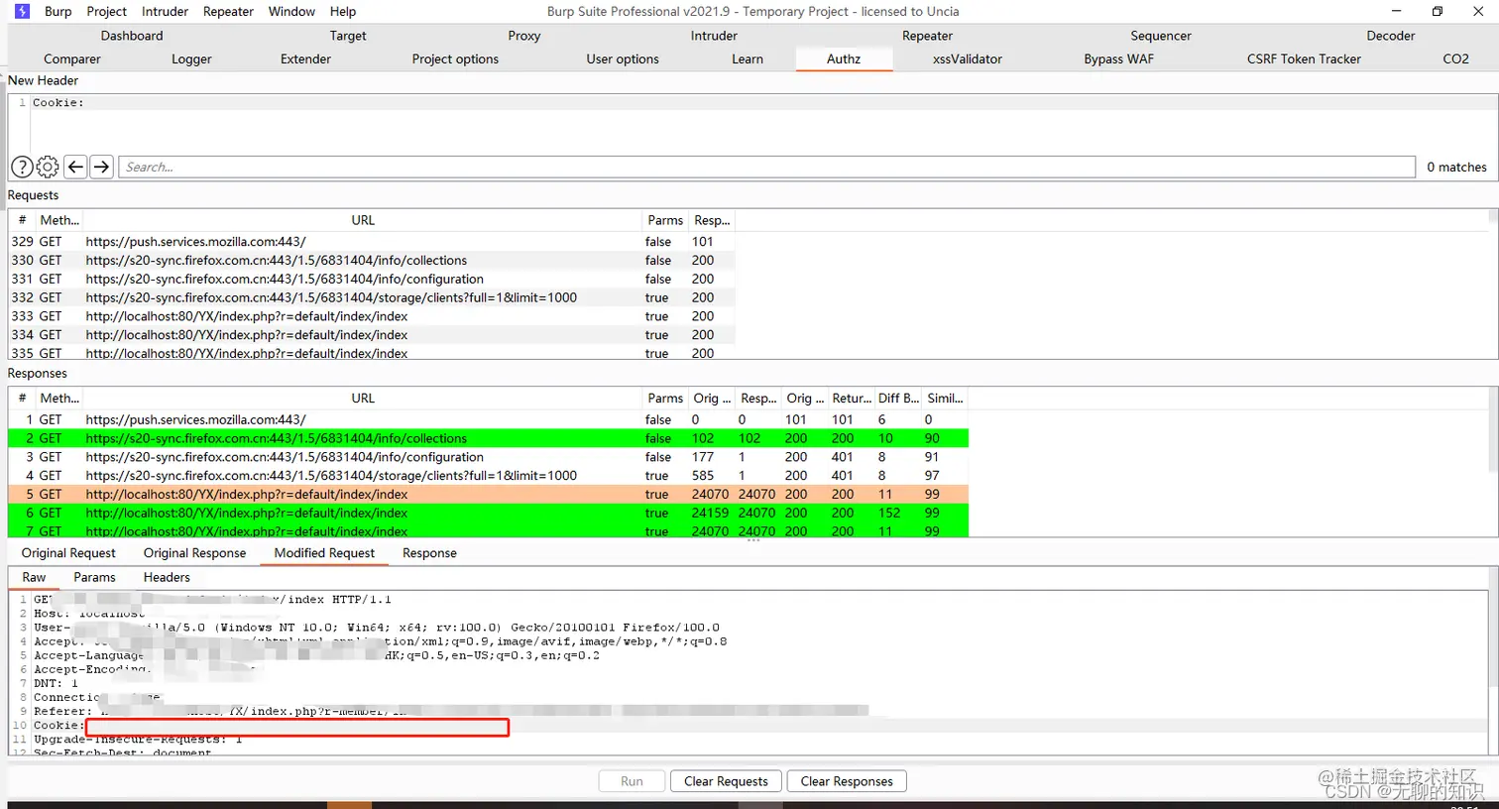Go to next search match arrow

pos(101,167)
